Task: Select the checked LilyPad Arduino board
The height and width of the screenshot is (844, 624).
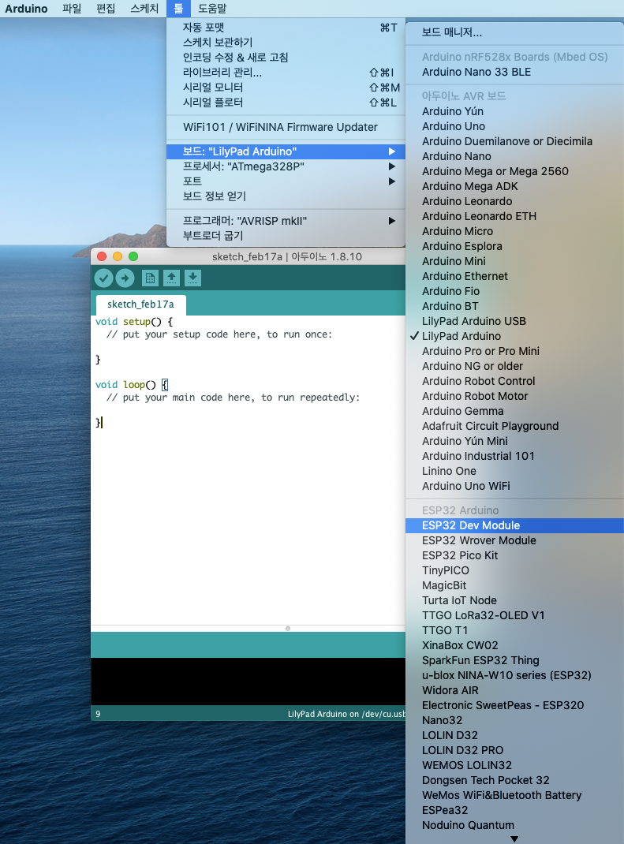Action: coord(514,336)
